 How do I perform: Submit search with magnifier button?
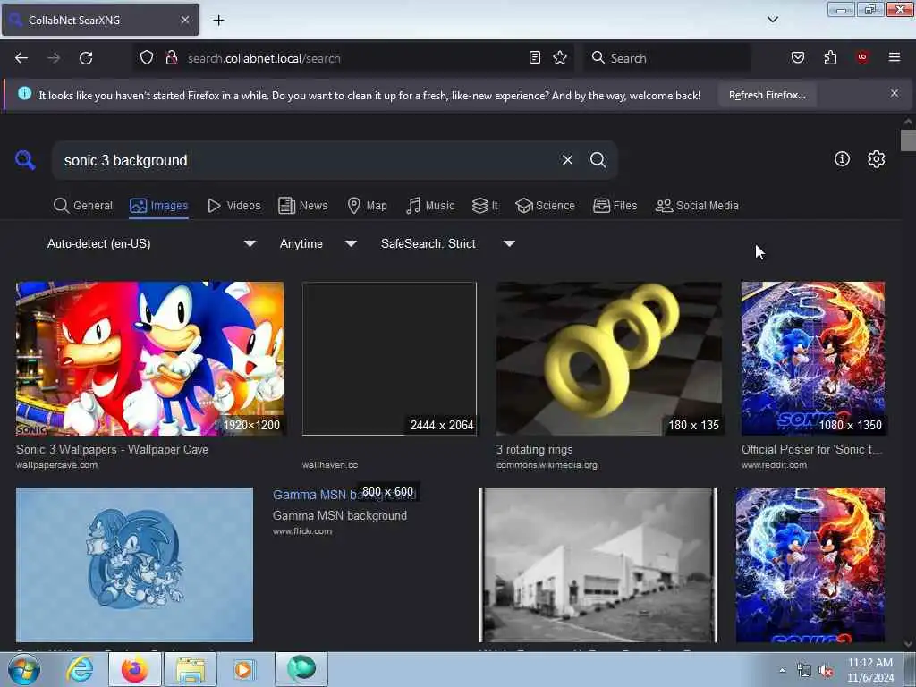pos(598,160)
